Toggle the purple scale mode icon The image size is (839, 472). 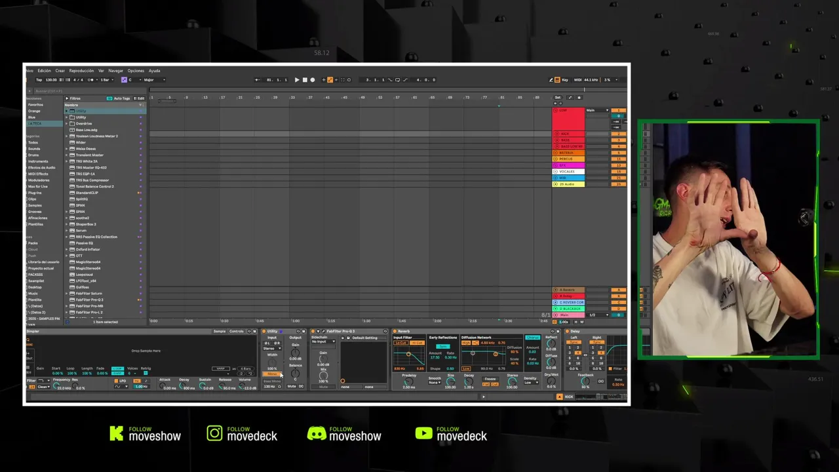click(x=124, y=80)
